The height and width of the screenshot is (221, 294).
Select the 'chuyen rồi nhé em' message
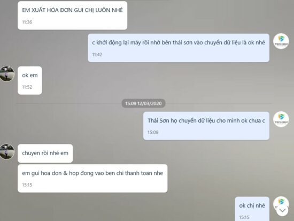pyautogui.click(x=45, y=153)
